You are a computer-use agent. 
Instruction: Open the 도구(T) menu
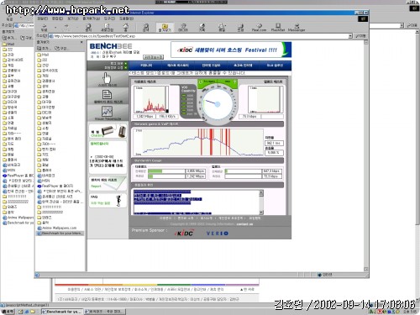point(109,18)
